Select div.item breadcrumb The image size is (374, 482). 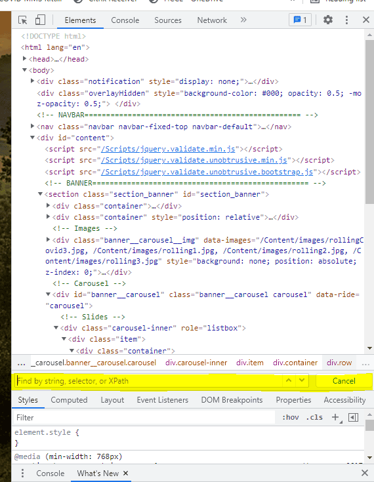pos(250,363)
